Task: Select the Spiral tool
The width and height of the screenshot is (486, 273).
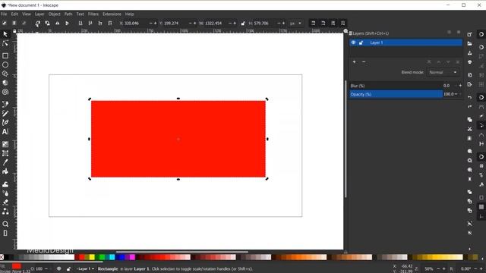Action: pyautogui.click(x=5, y=92)
